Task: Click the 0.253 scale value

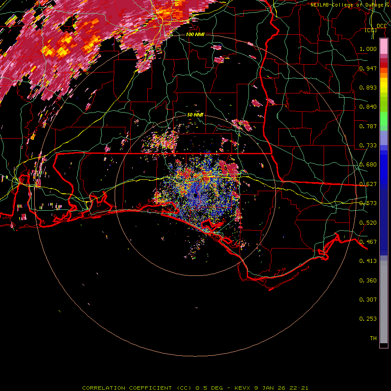Action: pyautogui.click(x=368, y=319)
